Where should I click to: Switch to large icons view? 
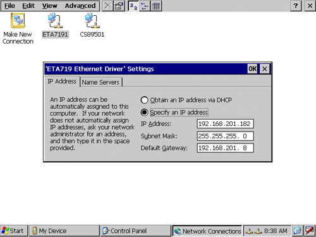coord(133,6)
